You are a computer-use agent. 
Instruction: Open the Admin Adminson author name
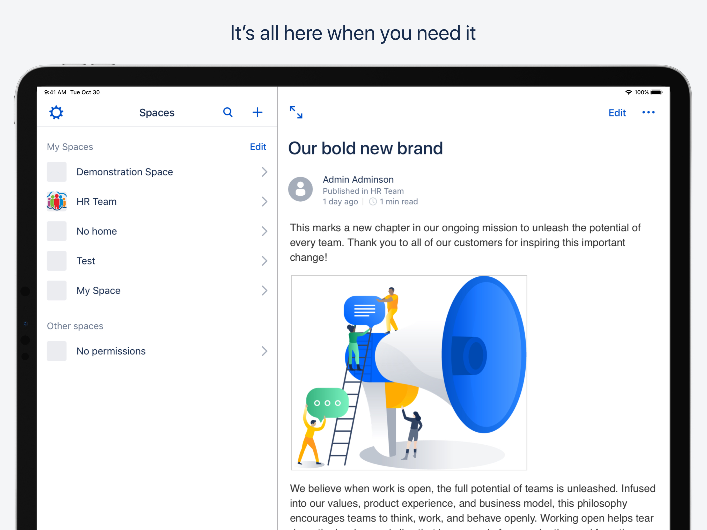[x=358, y=180]
